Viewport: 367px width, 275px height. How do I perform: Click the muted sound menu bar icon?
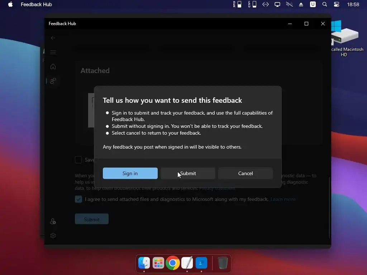289,4
